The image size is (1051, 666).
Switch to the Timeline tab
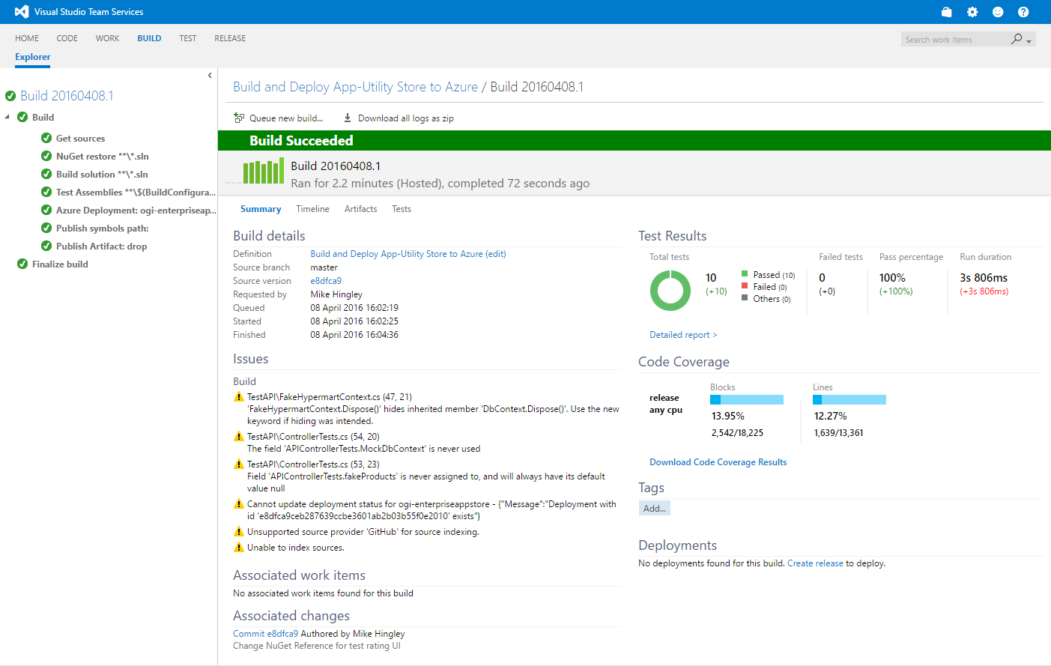(312, 209)
